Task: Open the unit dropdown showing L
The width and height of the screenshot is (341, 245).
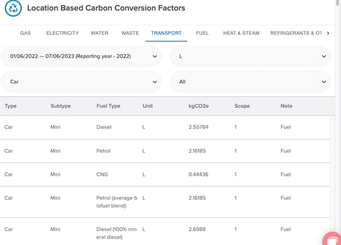Action: pos(250,56)
